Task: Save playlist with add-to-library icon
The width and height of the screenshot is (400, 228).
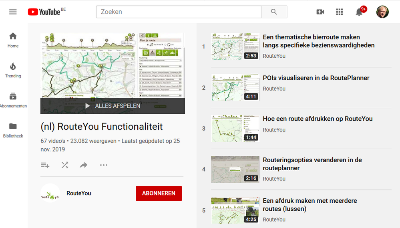Action: 45,165
